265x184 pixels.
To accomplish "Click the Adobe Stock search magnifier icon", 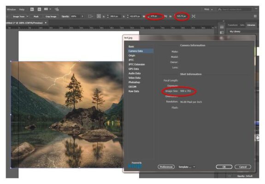I will coord(219,10).
